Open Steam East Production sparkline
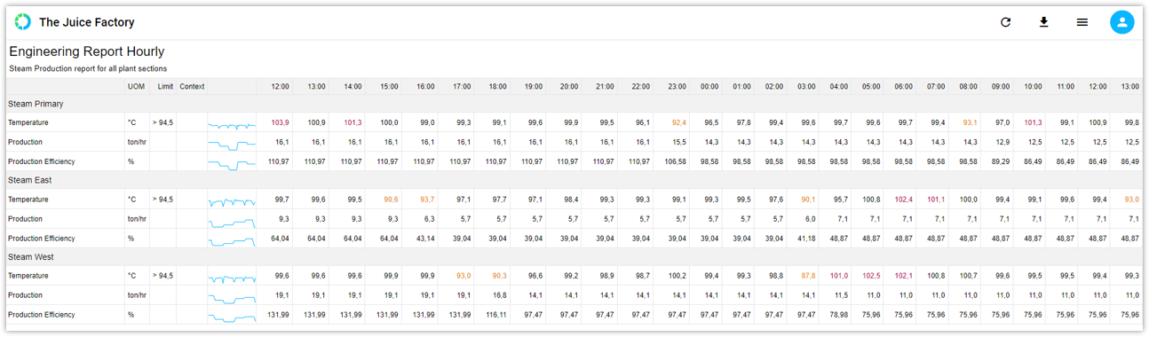 (231, 219)
